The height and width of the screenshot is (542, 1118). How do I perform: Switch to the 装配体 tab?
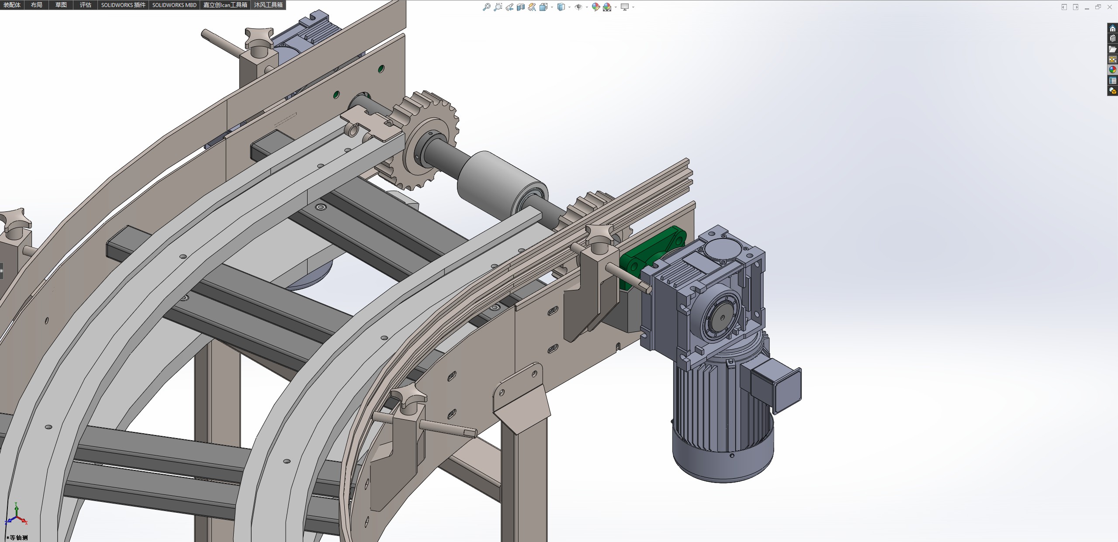[12, 5]
